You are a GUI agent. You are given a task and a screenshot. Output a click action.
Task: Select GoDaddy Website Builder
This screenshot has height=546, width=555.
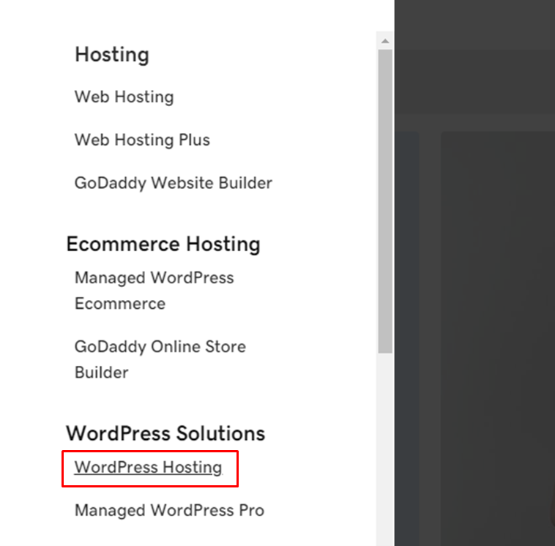click(x=174, y=183)
